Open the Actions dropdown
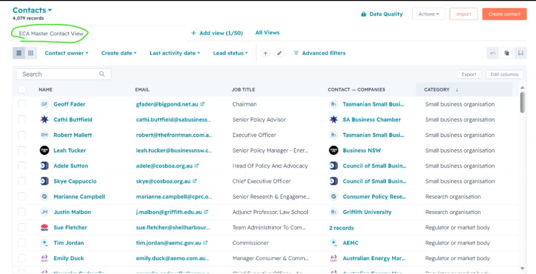 (x=429, y=14)
